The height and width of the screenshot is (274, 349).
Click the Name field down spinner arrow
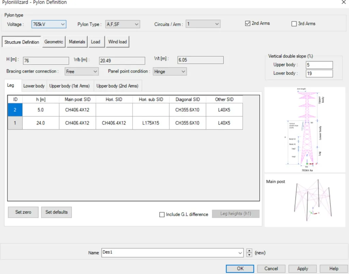(x=249, y=255)
